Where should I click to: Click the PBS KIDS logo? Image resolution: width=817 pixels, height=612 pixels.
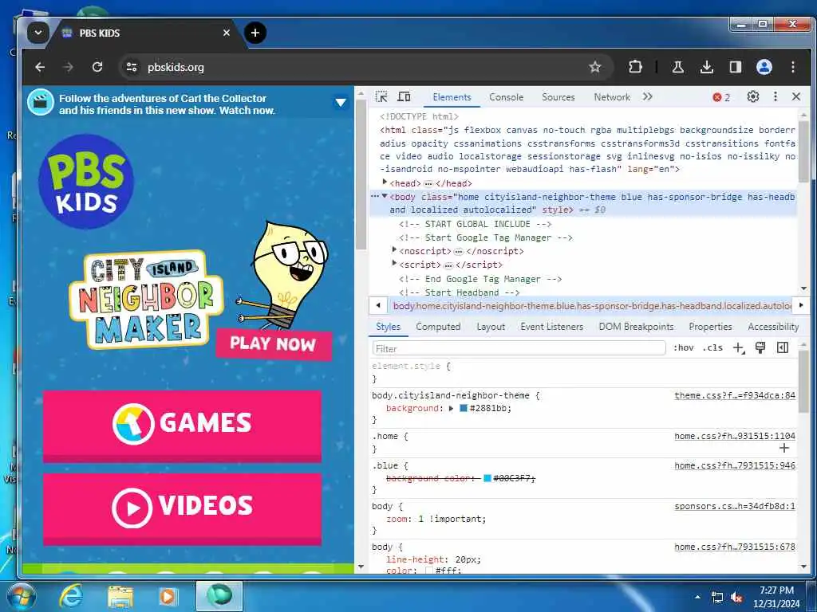coord(86,182)
